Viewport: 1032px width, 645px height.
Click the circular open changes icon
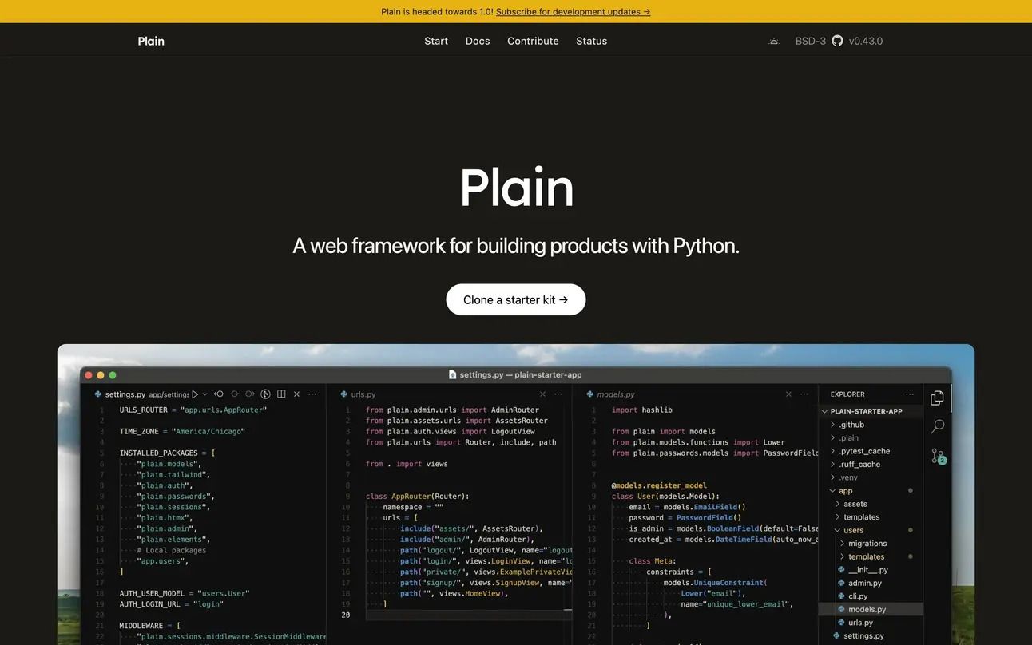[x=265, y=394]
